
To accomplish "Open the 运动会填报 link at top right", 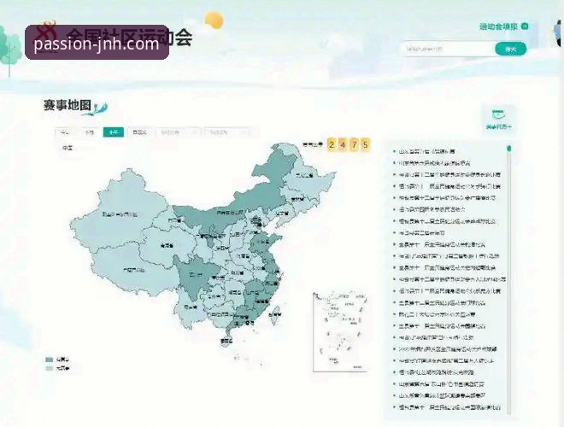I will 498,26.
